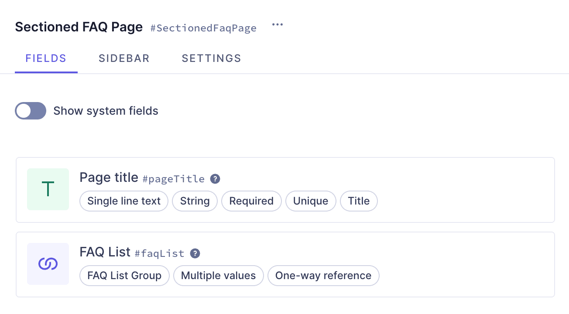The width and height of the screenshot is (569, 314).
Task: Click the One-way reference badge on FAQ List
Action: click(323, 275)
